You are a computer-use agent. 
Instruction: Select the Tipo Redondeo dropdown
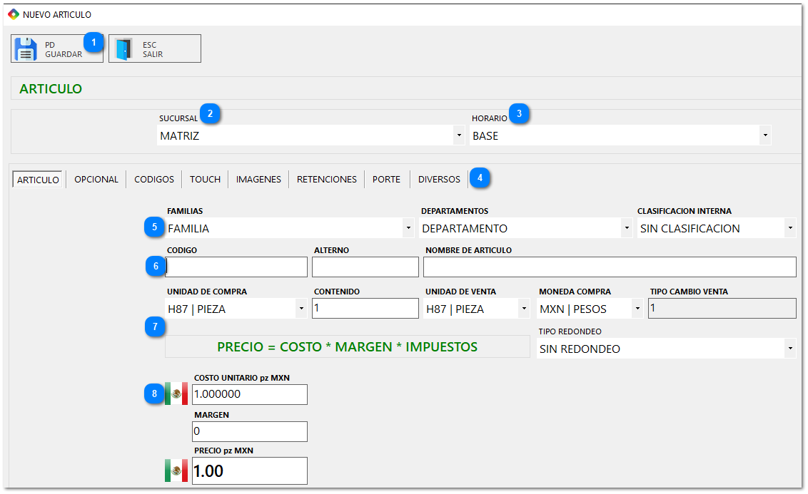click(x=666, y=349)
